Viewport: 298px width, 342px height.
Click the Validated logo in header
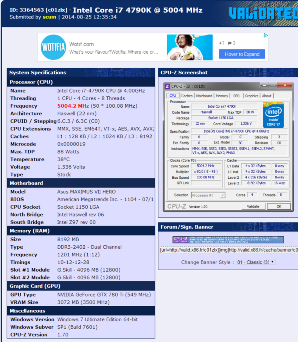tap(263, 13)
